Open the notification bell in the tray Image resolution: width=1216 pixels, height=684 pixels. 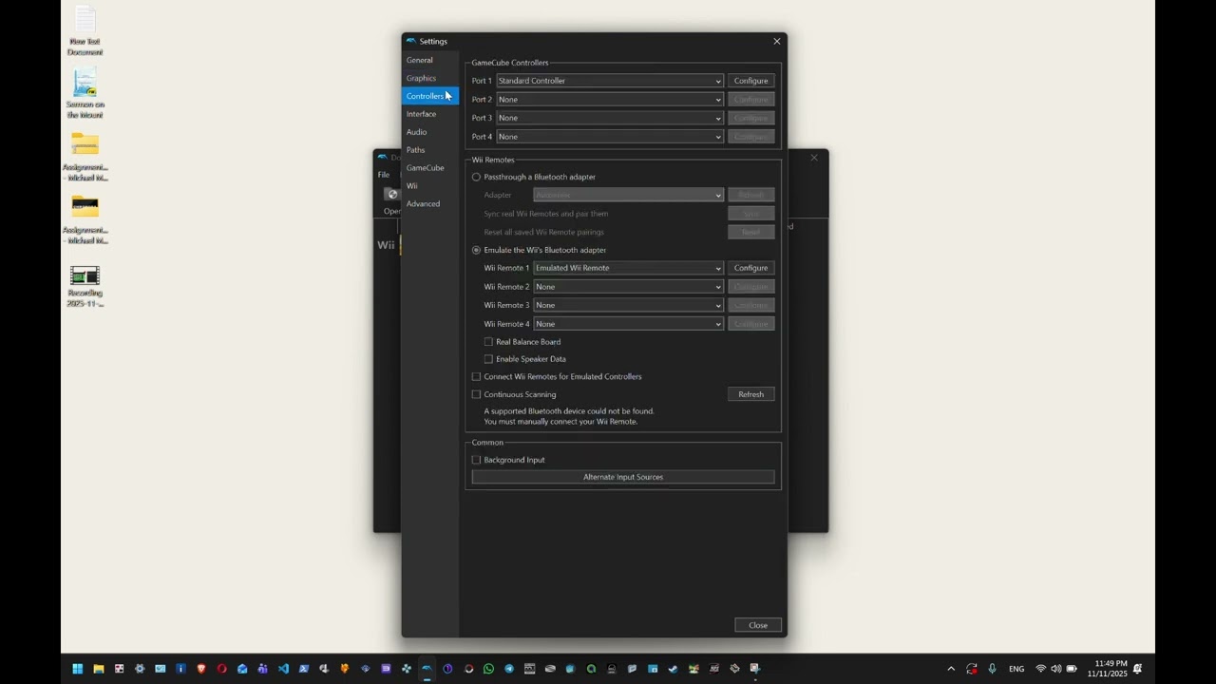click(1137, 669)
